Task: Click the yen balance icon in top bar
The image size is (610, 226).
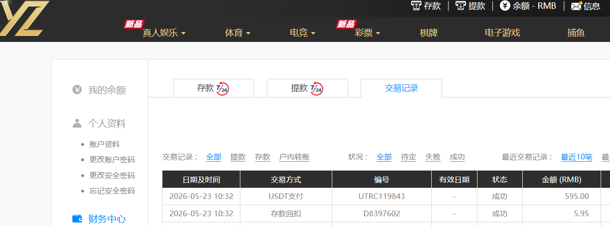Action: click(x=505, y=6)
